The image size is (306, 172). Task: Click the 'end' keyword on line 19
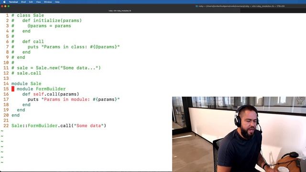tap(21, 110)
